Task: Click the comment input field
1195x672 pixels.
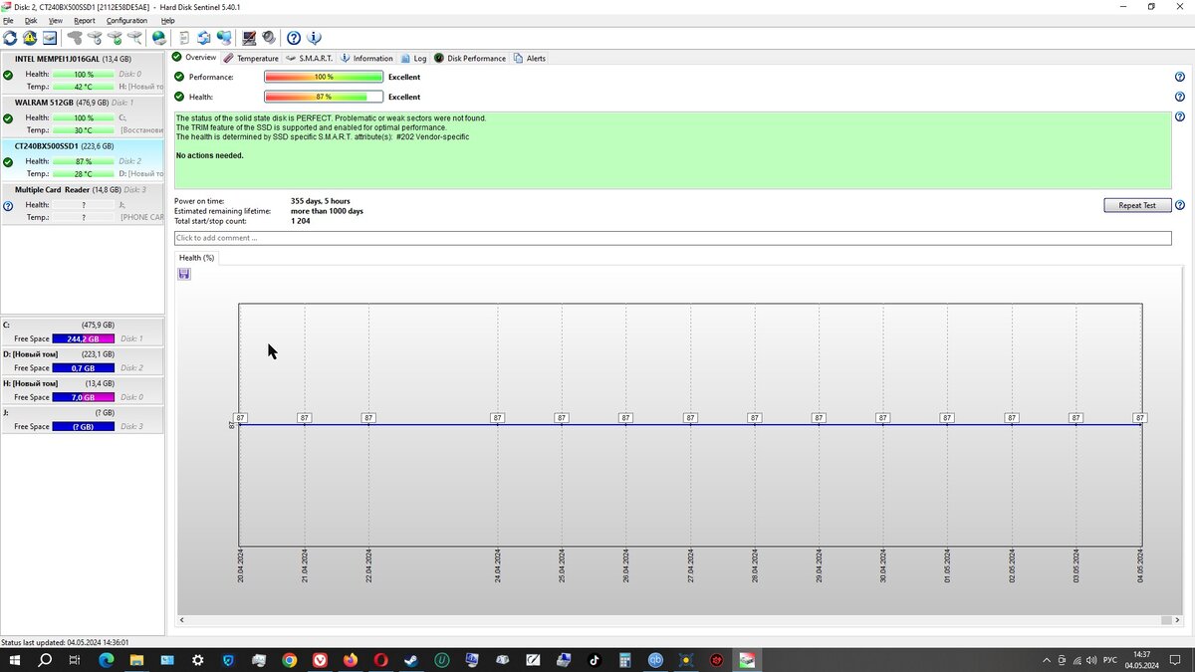Action: point(672,238)
